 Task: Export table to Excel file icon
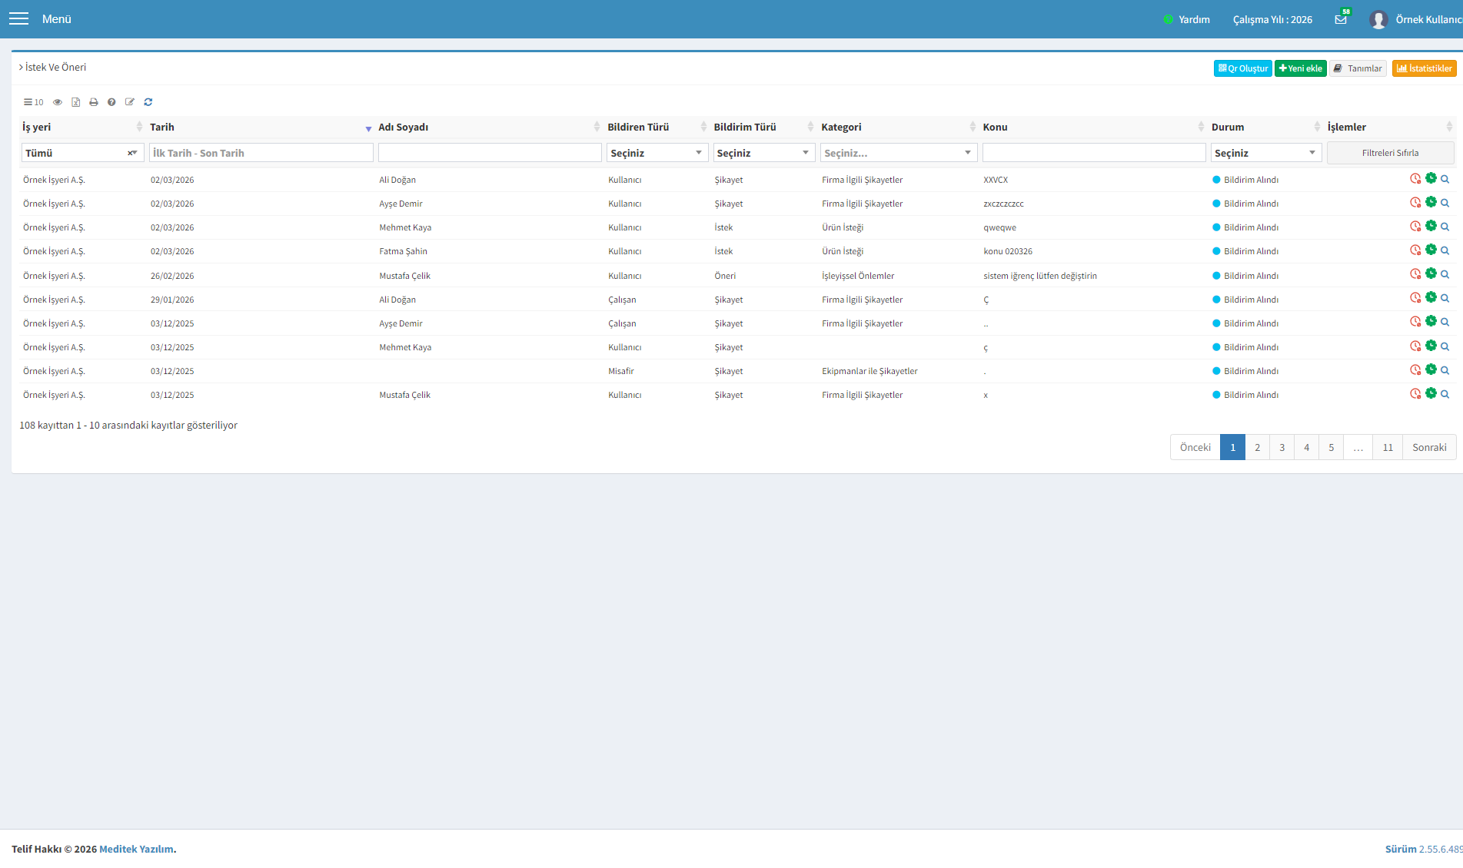tap(76, 102)
